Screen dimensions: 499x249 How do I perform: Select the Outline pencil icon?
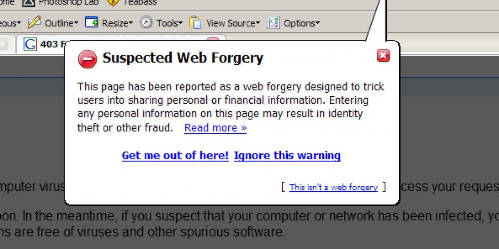34,22
